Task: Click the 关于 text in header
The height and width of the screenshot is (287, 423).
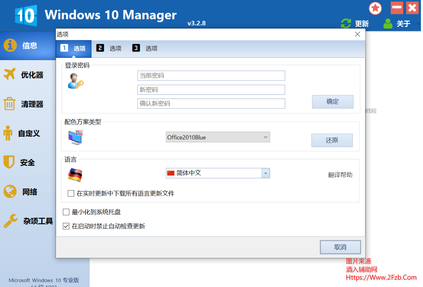Action: tap(404, 24)
